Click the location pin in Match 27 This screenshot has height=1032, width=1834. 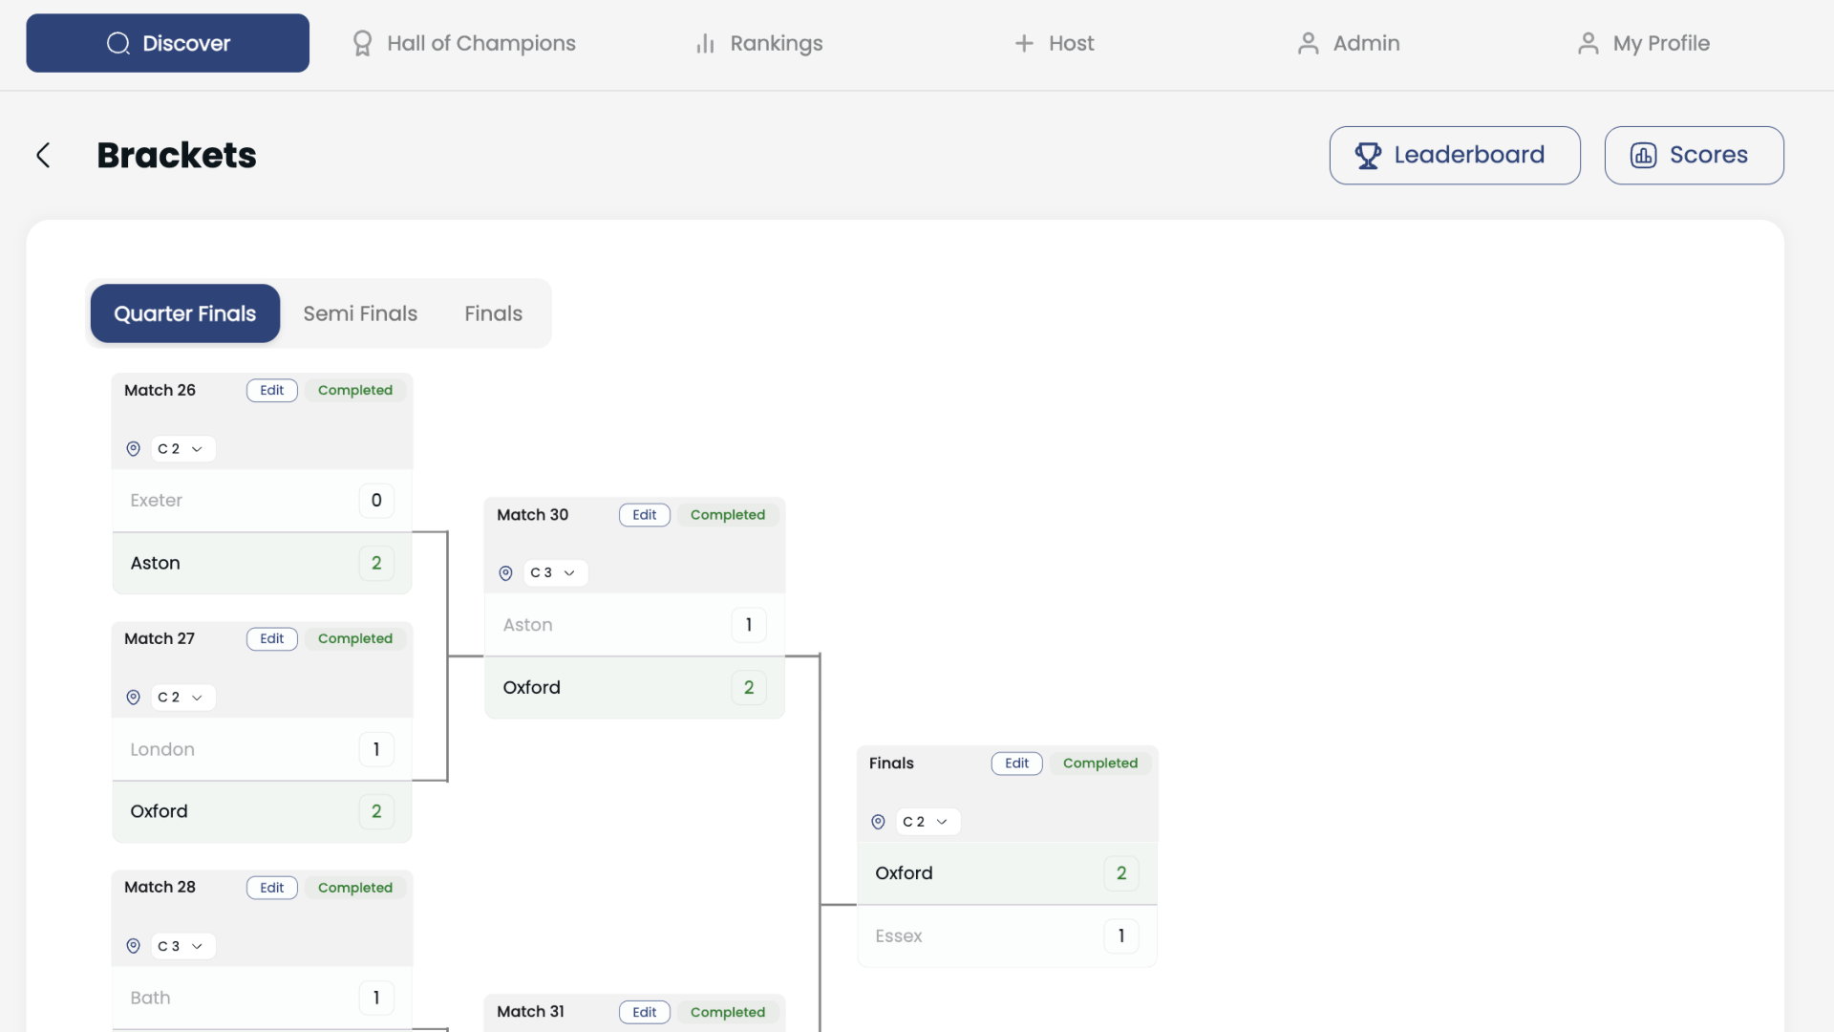click(x=134, y=698)
